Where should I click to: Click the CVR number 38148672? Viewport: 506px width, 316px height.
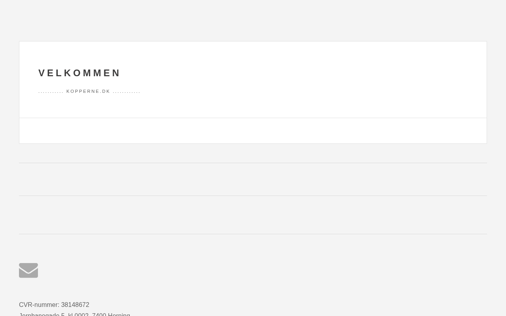pyautogui.click(x=75, y=305)
